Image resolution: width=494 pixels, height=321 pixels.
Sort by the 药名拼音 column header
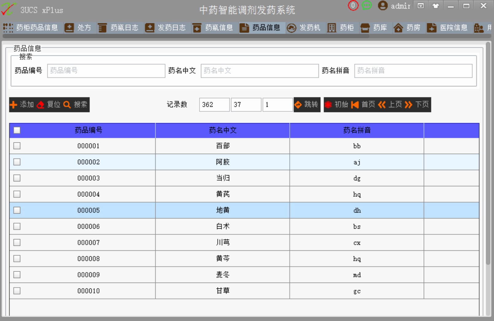357,130
